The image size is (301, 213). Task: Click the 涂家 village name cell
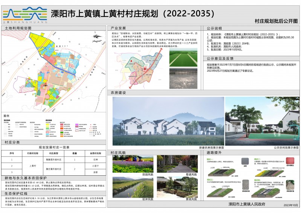tap(95, 172)
